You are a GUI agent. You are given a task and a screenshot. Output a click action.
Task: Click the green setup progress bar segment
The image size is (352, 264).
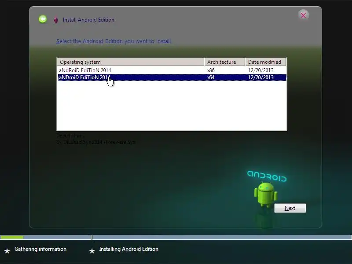pyautogui.click(x=12, y=237)
